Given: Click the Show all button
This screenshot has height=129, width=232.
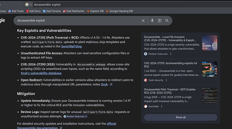Looking at the screenshot, I should coord(181,117).
